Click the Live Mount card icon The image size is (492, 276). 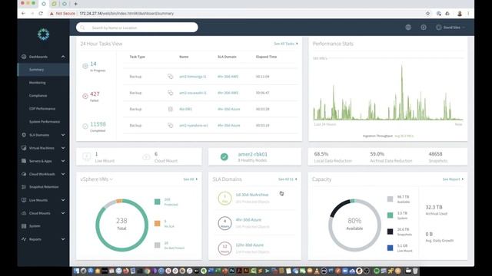[87, 156]
